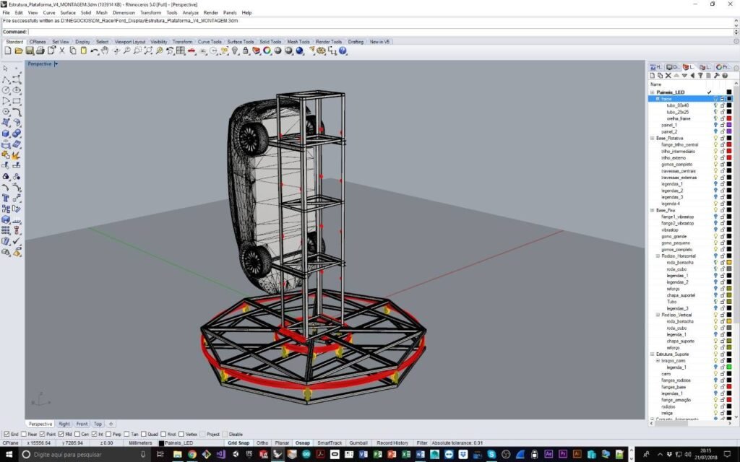Screen dimensions: 740x462
Task: Click the Print icon in Standard toolbar
Action: (x=40, y=51)
